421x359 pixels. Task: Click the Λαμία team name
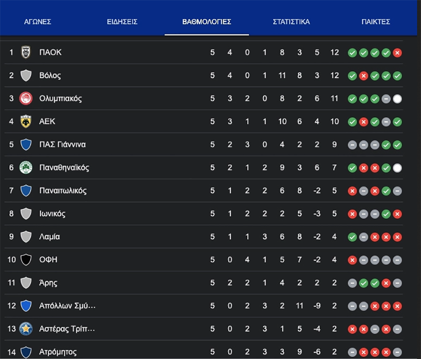click(49, 237)
